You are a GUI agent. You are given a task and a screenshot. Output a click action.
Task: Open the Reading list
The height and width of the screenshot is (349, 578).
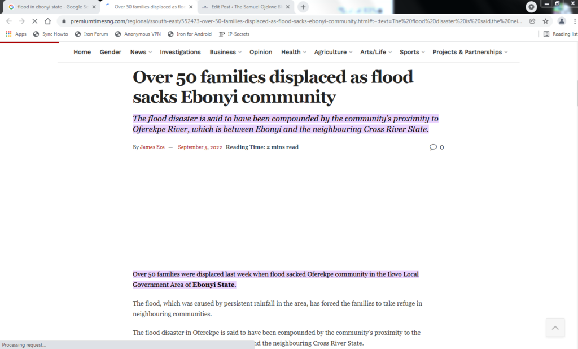(x=561, y=34)
